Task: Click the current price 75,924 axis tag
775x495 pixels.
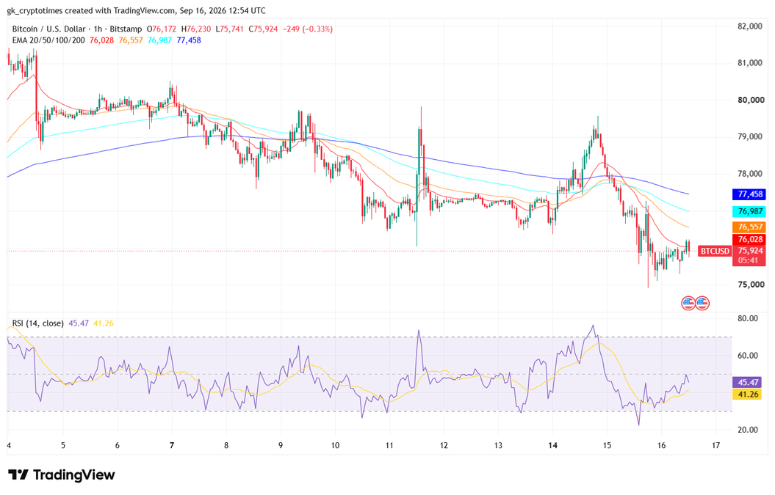Action: coord(749,251)
